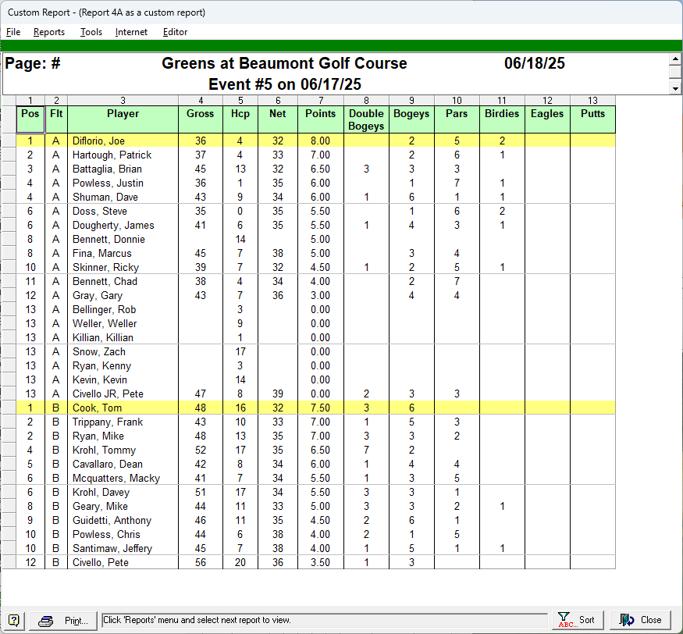Click the highlighted Cook, Tom player cell
This screenshot has height=634, width=683.
pos(123,408)
